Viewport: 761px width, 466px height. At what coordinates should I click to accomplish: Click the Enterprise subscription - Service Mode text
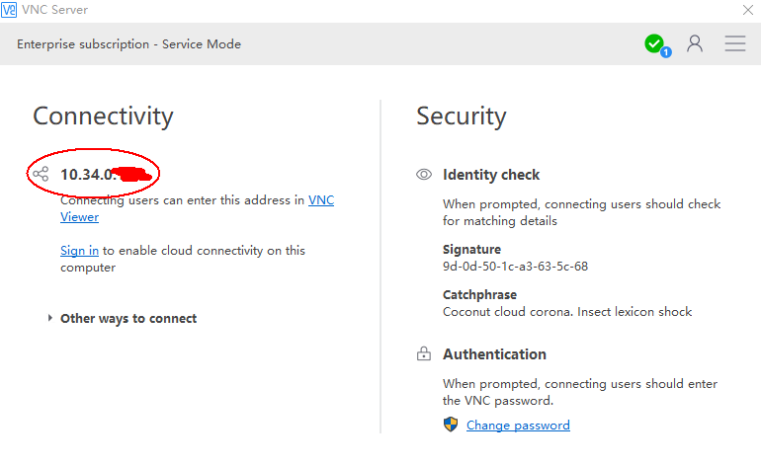point(128,44)
